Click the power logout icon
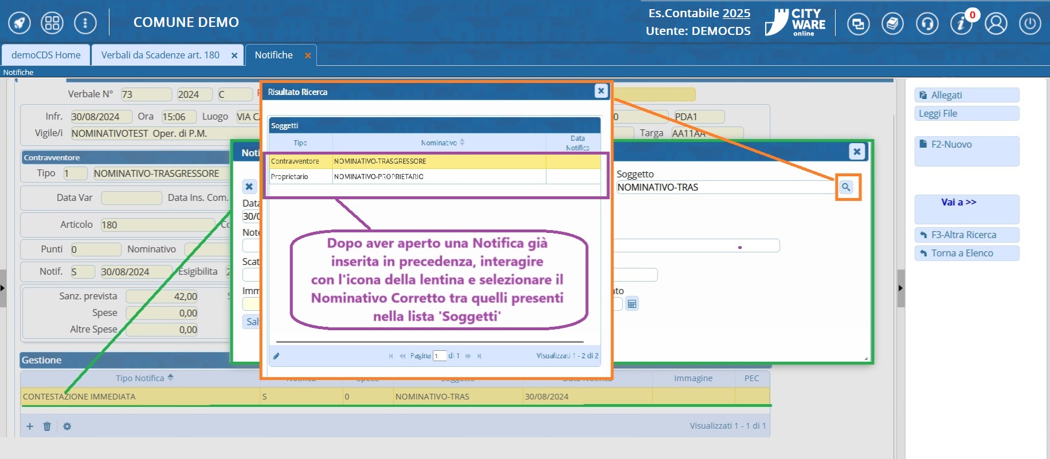Viewport: 1050px width, 459px height. (1030, 23)
